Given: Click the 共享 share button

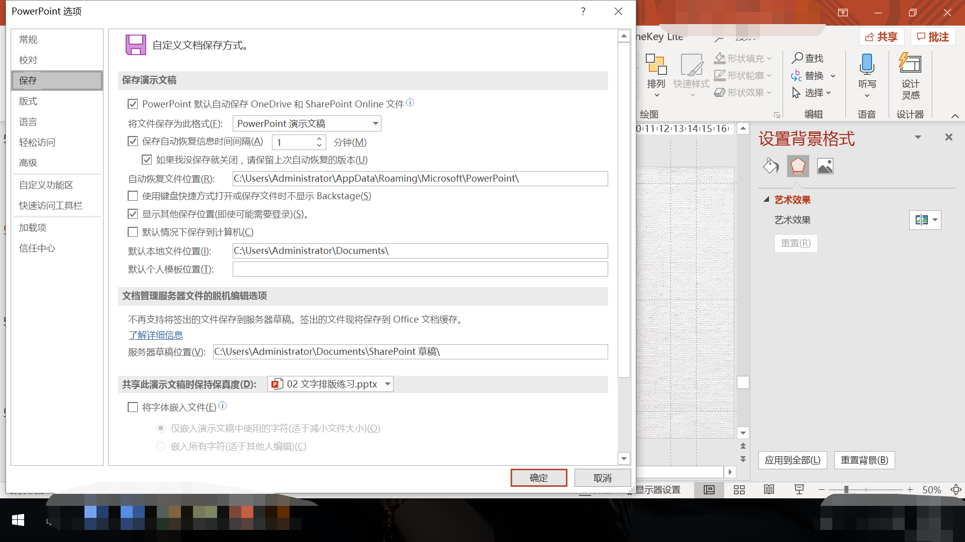Looking at the screenshot, I should [882, 37].
